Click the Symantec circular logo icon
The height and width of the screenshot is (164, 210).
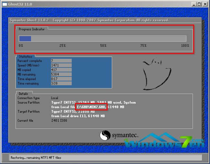(x=106, y=135)
